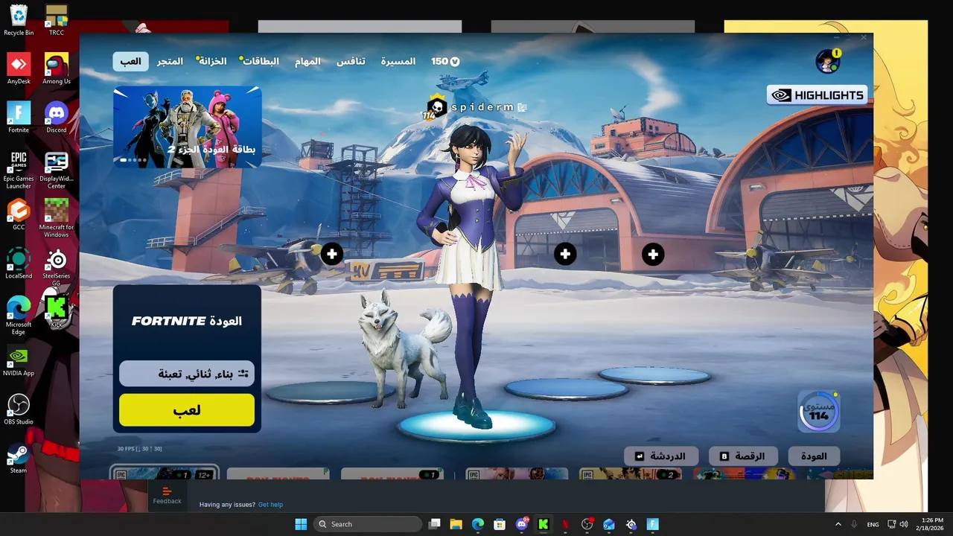Click the yellow لعب play button
Viewport: 953px width, 536px height.
pyautogui.click(x=187, y=410)
